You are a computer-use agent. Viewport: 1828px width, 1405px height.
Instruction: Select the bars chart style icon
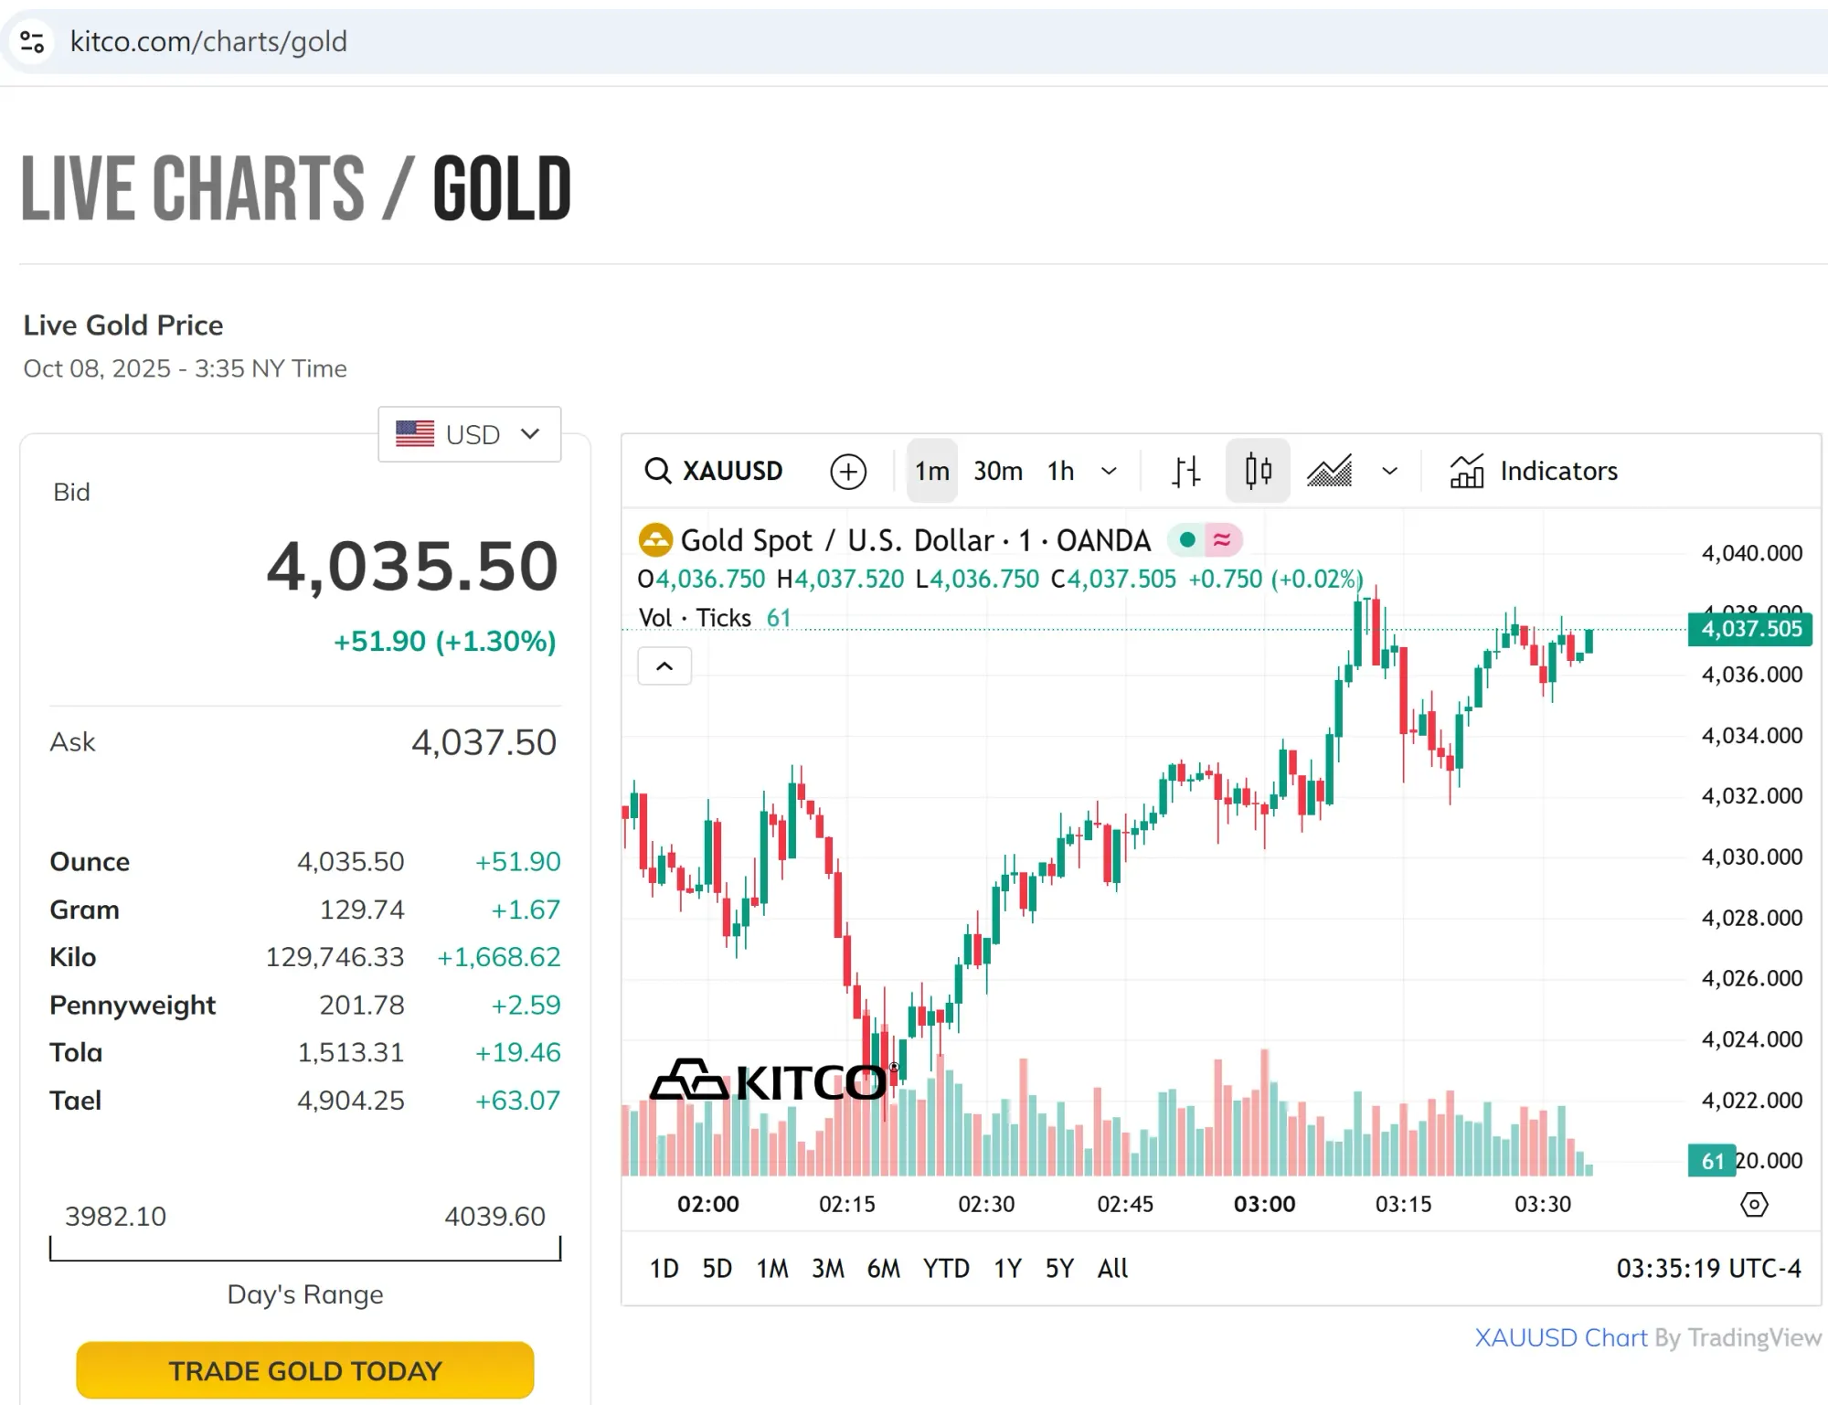[1185, 472]
